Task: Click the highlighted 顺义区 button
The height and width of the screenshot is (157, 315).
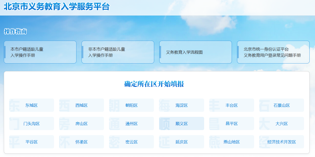Action: point(181,123)
